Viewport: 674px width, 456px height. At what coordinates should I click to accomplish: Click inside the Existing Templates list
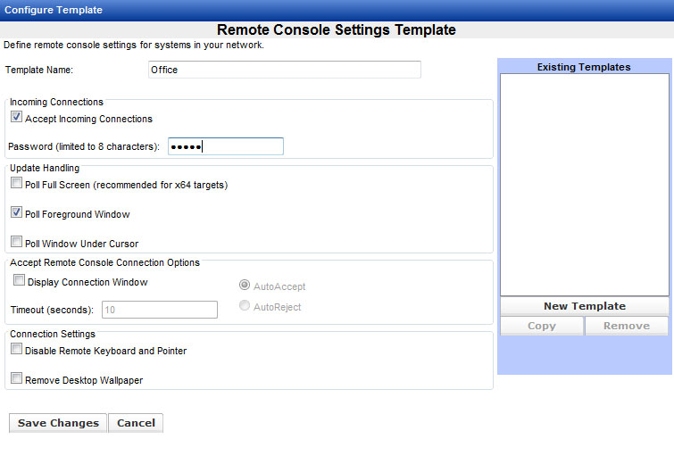[x=584, y=184]
